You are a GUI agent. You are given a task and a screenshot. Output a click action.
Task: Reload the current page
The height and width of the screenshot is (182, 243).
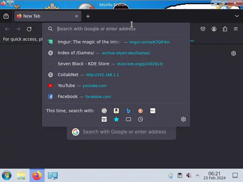point(29,29)
